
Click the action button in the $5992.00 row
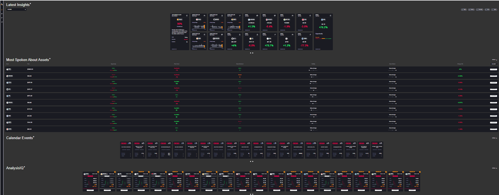click(x=494, y=69)
